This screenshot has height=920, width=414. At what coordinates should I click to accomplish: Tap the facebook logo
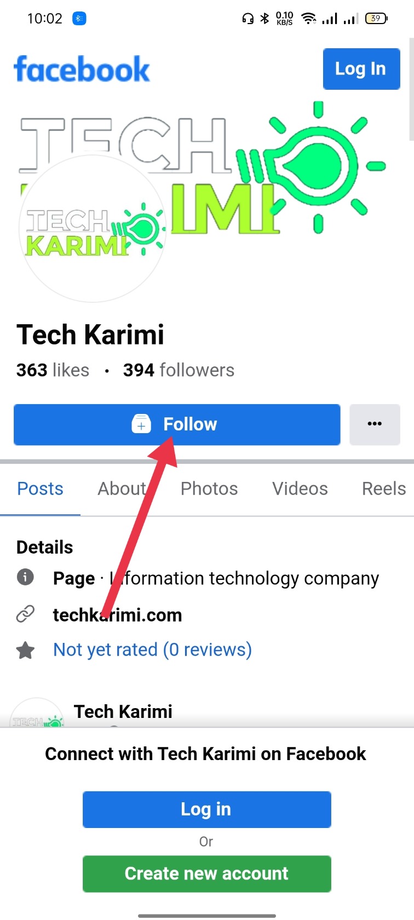[x=82, y=69]
